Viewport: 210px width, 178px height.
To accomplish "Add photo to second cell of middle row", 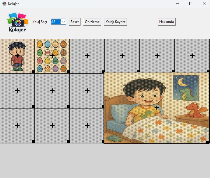I will click(52, 91).
